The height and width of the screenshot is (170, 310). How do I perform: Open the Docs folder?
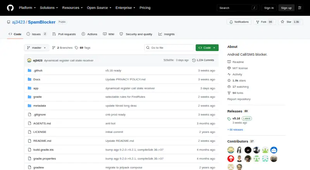[36, 79]
